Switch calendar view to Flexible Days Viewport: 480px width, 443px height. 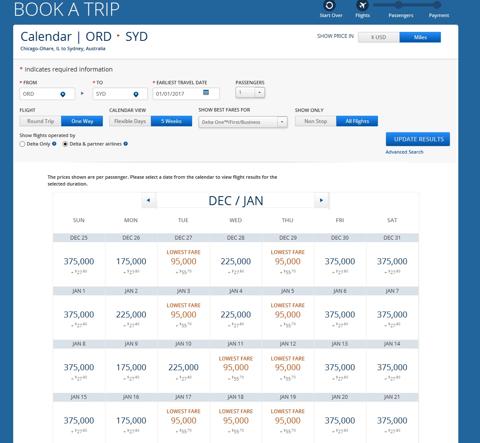point(130,121)
